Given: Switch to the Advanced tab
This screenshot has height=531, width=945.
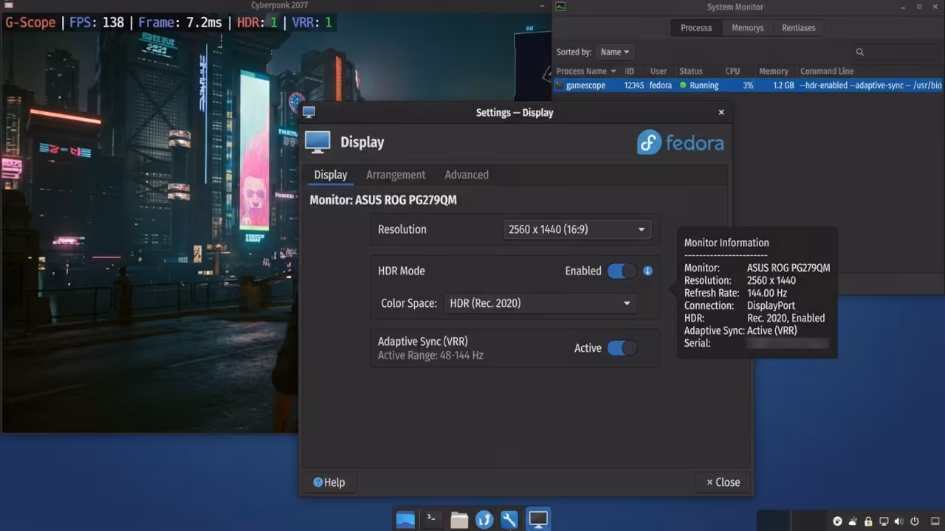Looking at the screenshot, I should 467,175.
